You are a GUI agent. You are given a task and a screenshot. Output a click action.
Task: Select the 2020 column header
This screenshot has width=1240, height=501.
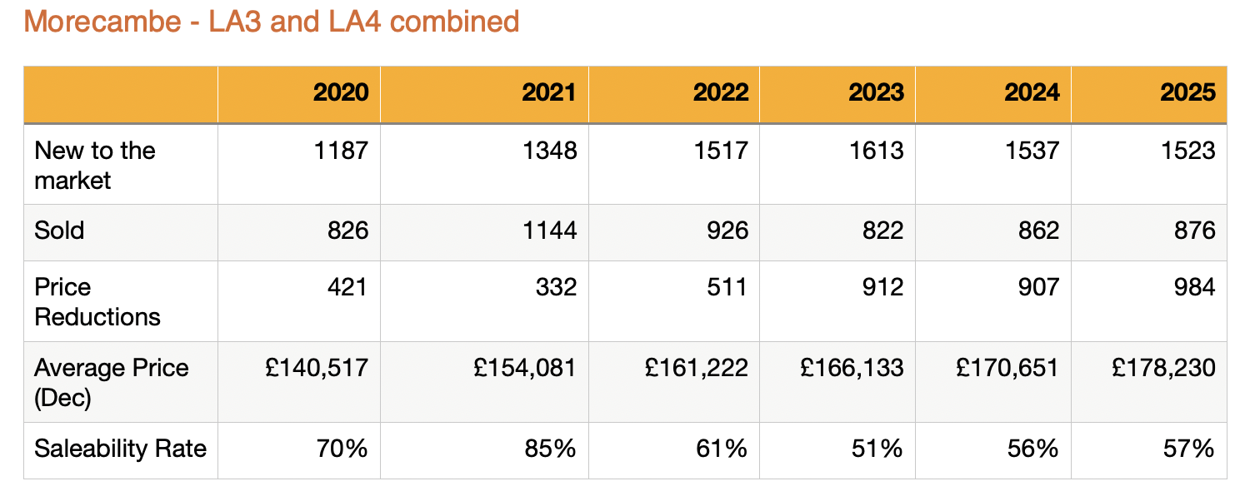[340, 92]
